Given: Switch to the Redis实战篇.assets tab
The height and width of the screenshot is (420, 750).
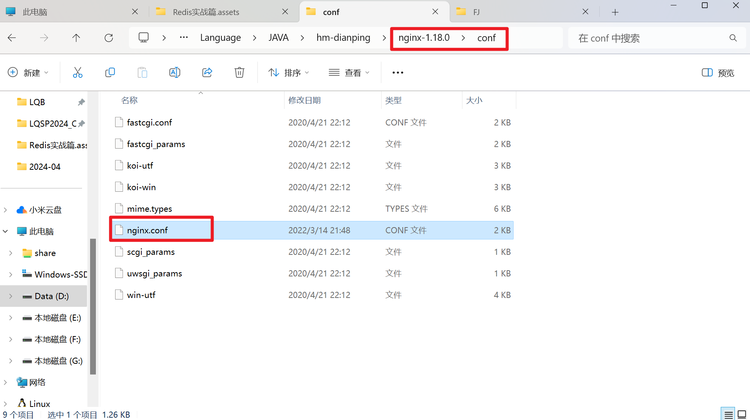Looking at the screenshot, I should [206, 12].
